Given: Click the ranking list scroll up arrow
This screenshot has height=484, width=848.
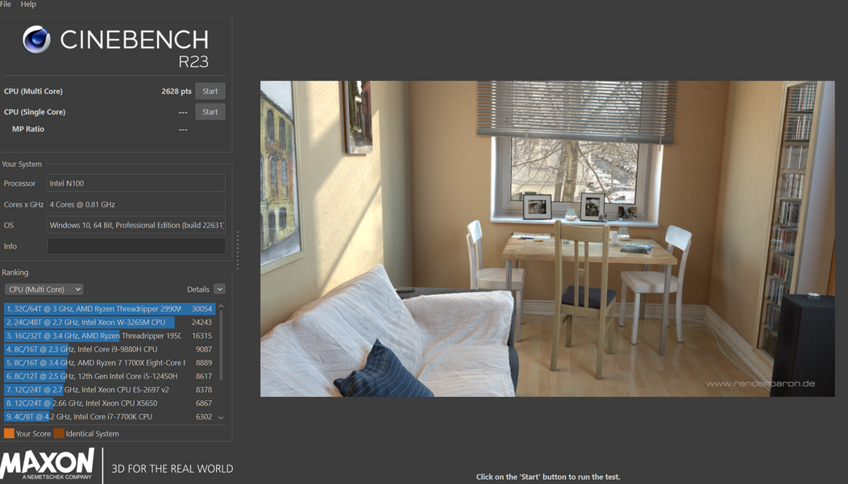Looking at the screenshot, I should (221, 307).
